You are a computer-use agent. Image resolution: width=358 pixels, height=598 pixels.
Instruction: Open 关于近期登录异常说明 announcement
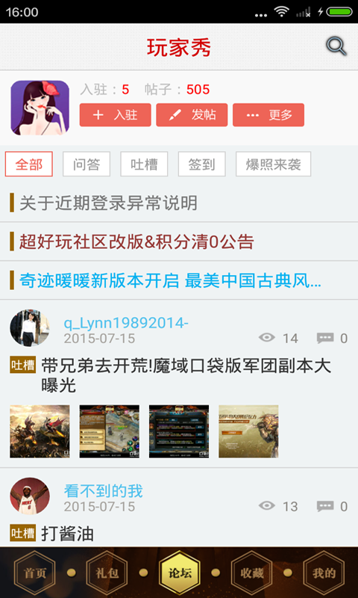click(179, 203)
